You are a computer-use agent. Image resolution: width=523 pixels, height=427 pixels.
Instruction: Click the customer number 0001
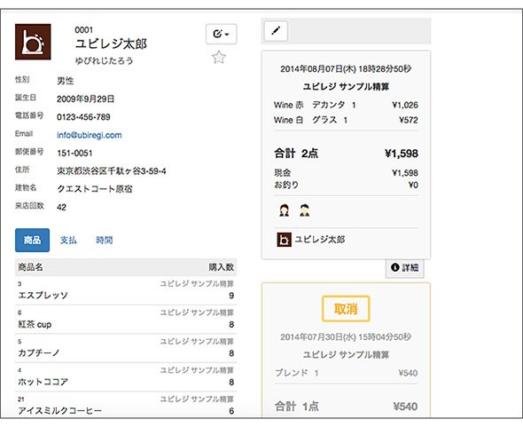click(x=83, y=30)
